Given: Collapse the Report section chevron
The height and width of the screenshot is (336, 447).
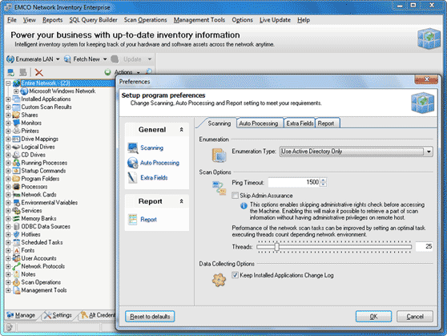Looking at the screenshot, I should [x=181, y=201].
